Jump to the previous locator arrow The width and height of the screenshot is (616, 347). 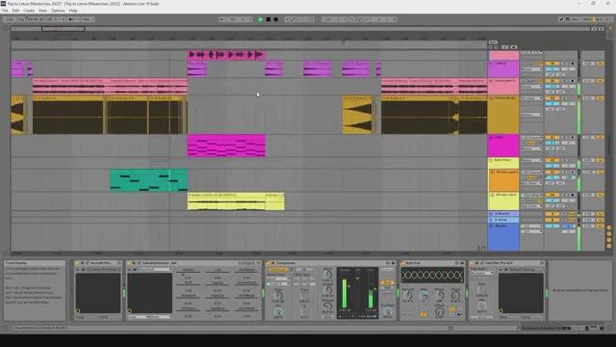tap(490, 47)
